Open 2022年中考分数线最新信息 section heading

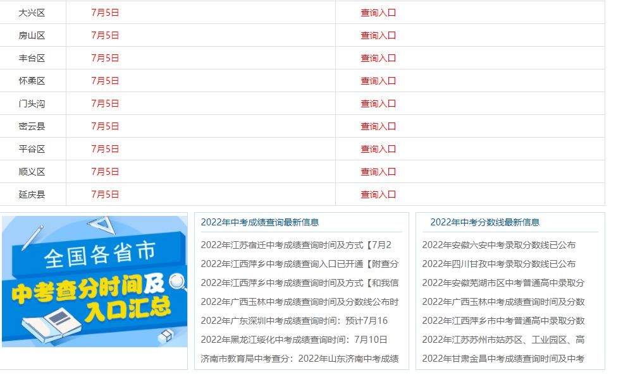point(484,222)
